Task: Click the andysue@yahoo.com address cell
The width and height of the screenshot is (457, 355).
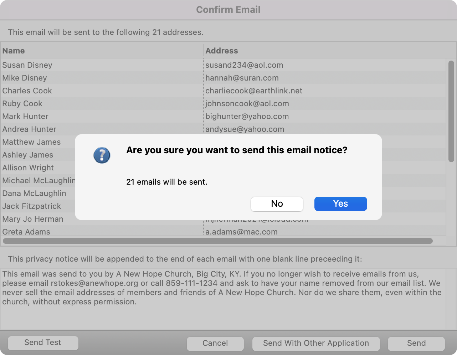Action: (245, 129)
